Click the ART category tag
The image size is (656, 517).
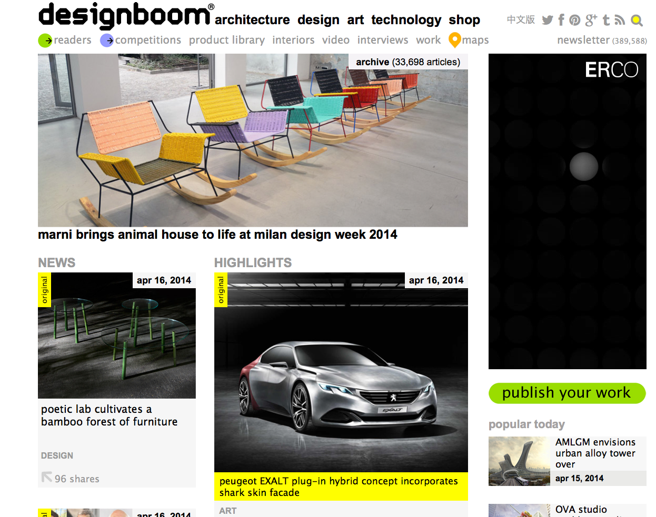click(x=228, y=511)
